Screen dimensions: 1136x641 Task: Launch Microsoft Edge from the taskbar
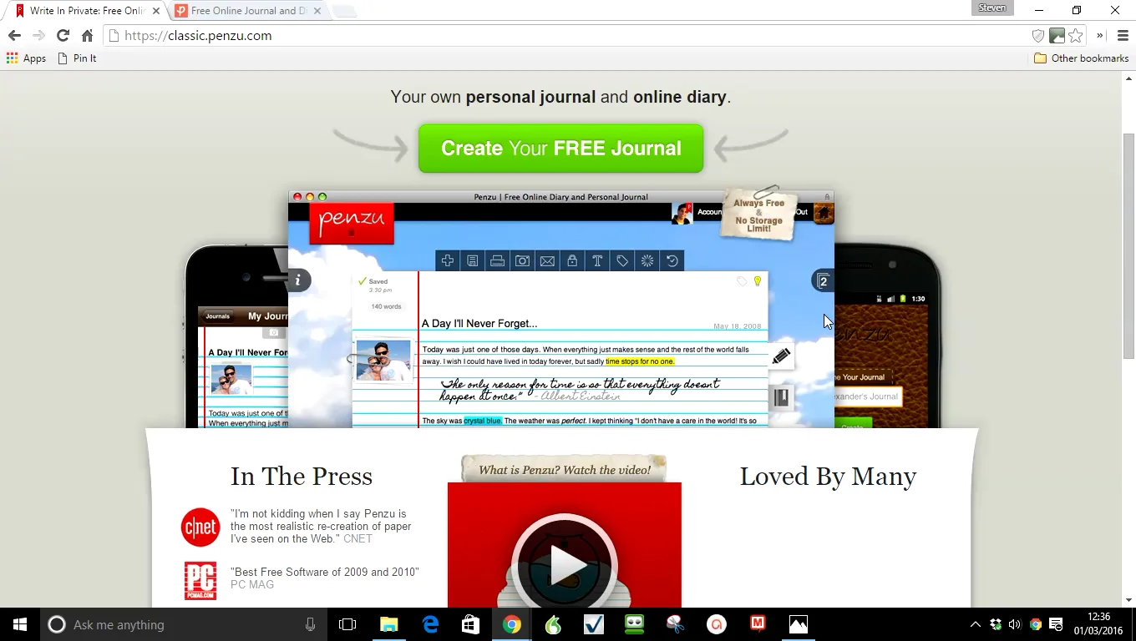click(x=430, y=624)
